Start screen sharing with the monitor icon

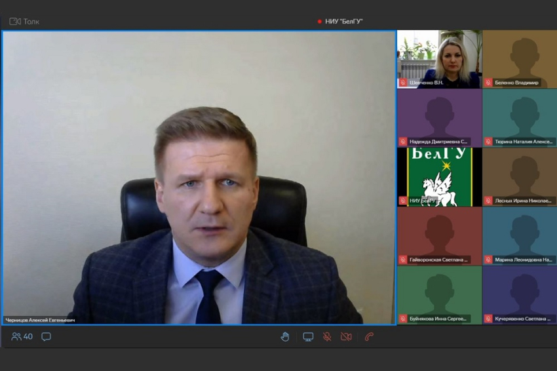[308, 337]
